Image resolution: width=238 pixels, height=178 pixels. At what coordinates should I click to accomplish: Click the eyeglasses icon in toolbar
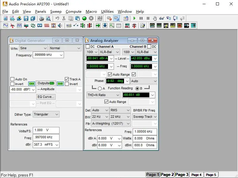pyautogui.click(x=162, y=18)
